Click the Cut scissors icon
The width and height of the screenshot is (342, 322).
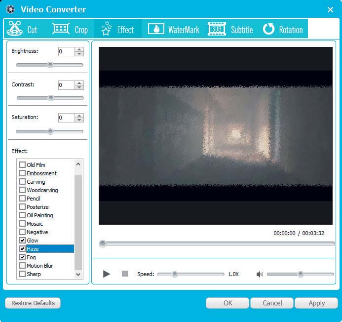(15, 28)
